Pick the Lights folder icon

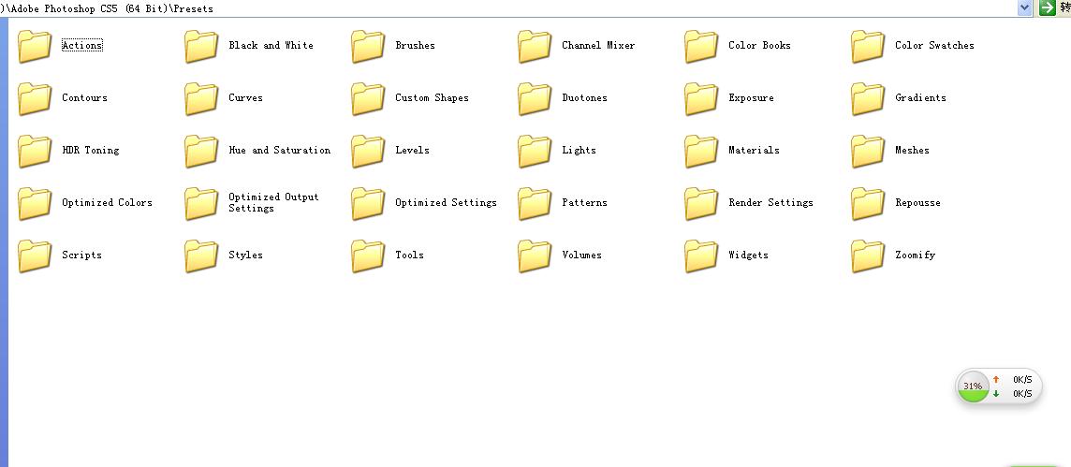click(x=535, y=152)
